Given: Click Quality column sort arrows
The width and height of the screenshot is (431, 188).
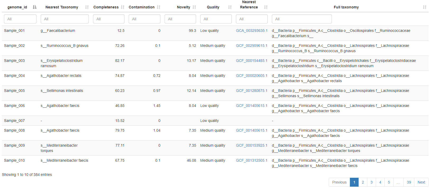Looking at the screenshot, I should 230,7.
